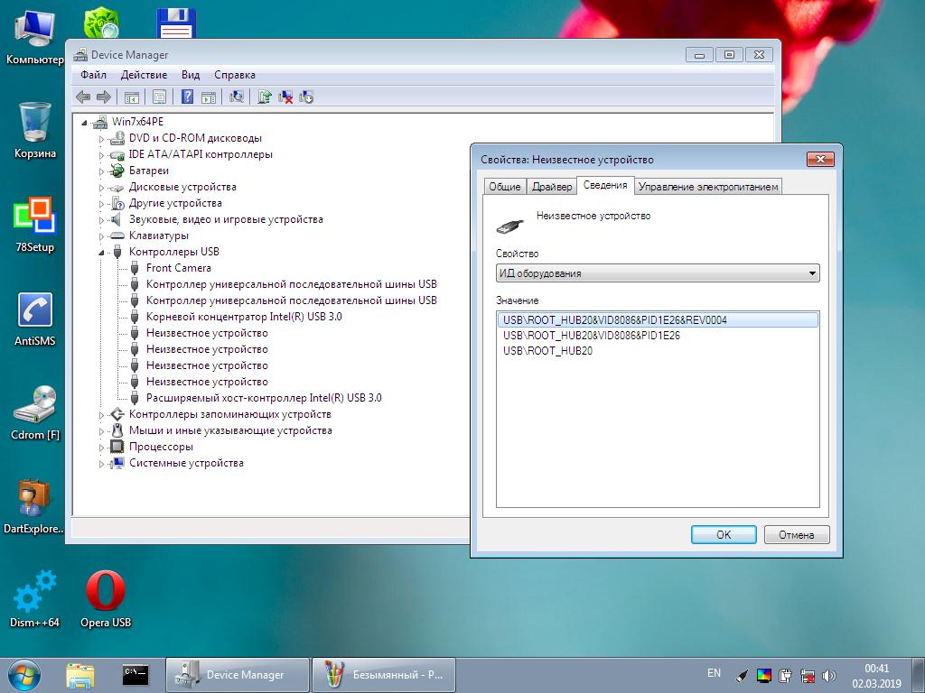
Task: Click the Update driver software toolbar icon
Action: (x=265, y=97)
